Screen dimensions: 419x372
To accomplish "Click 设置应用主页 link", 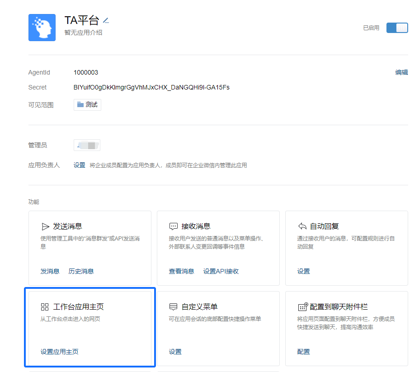I will click(x=59, y=352).
